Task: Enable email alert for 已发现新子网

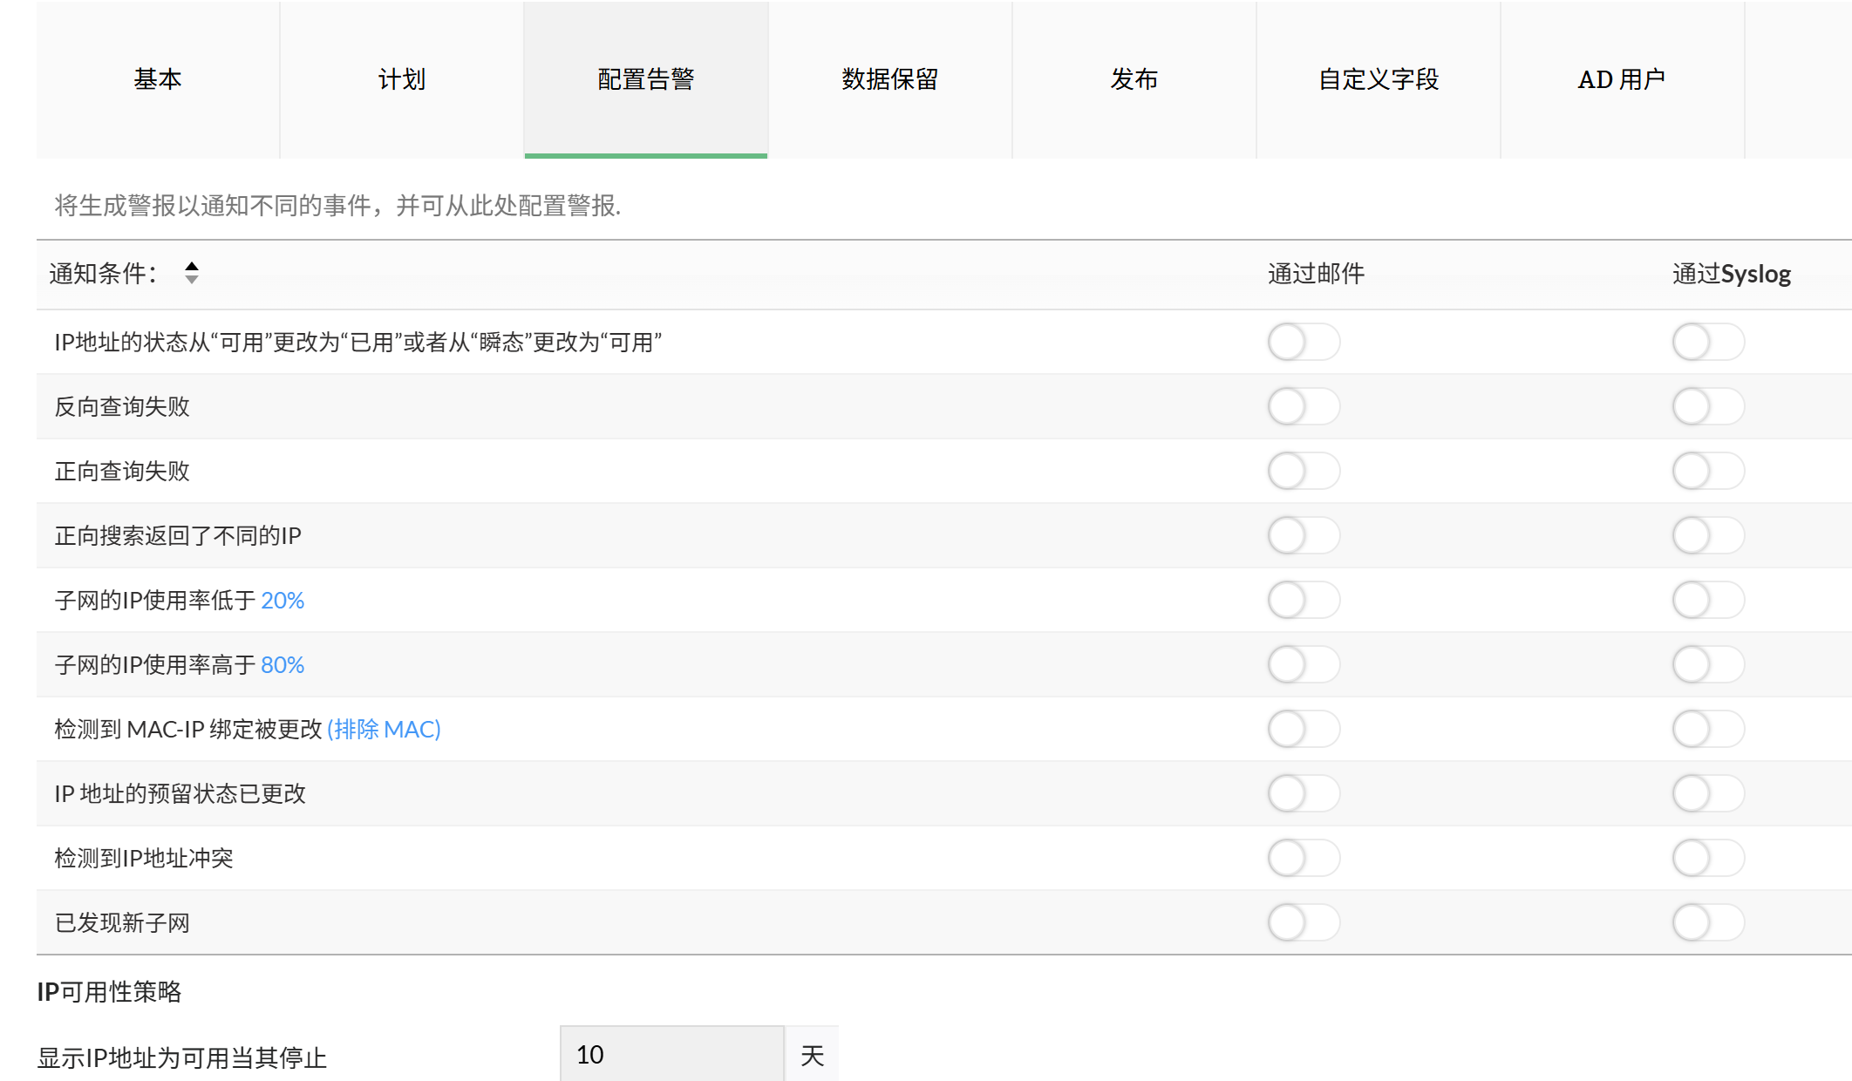Action: [x=1304, y=922]
